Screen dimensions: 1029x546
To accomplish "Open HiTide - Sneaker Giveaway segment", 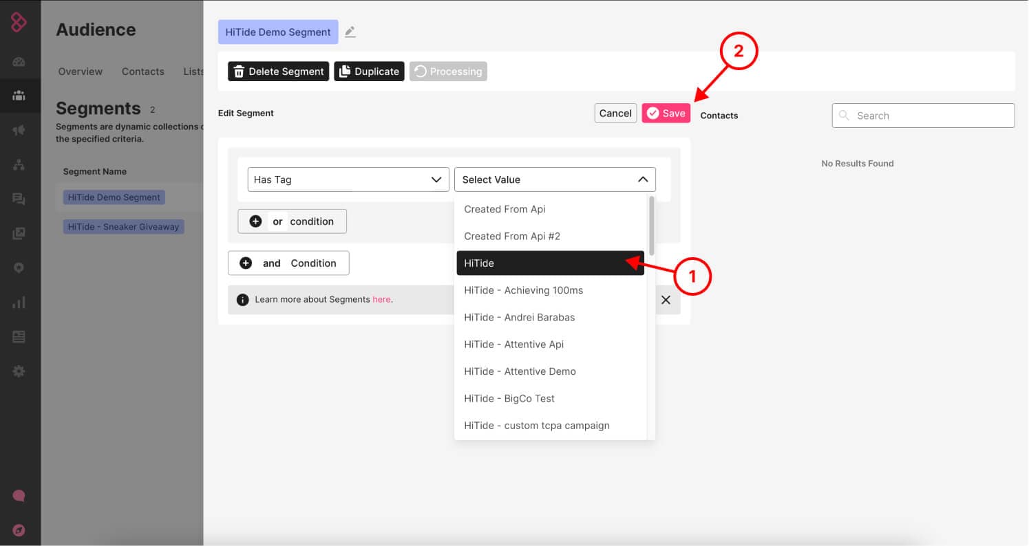I will (x=123, y=227).
